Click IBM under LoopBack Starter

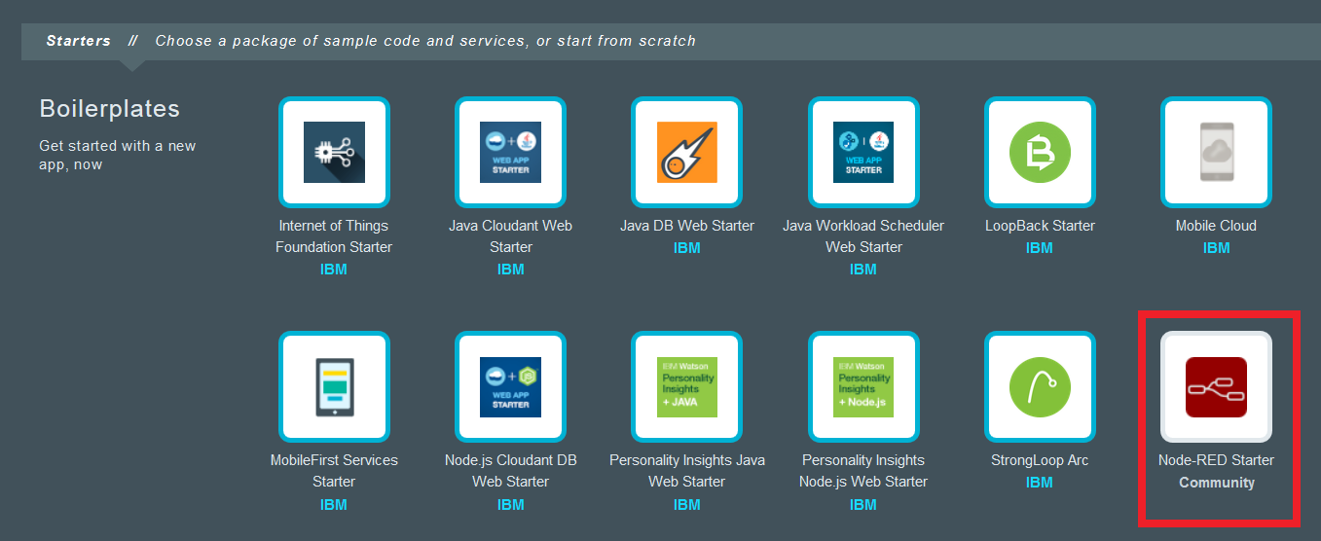click(x=1040, y=248)
